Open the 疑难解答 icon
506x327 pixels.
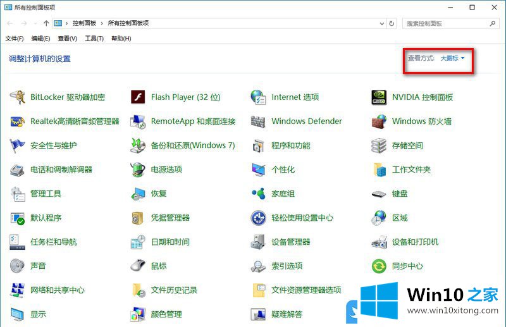click(x=258, y=314)
